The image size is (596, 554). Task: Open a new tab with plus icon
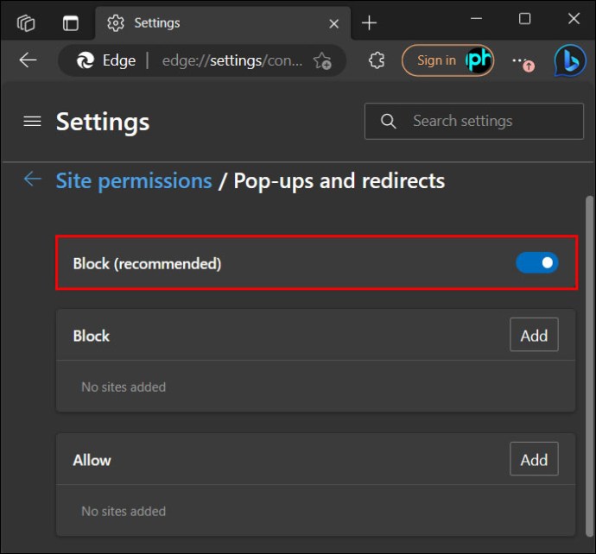(369, 23)
